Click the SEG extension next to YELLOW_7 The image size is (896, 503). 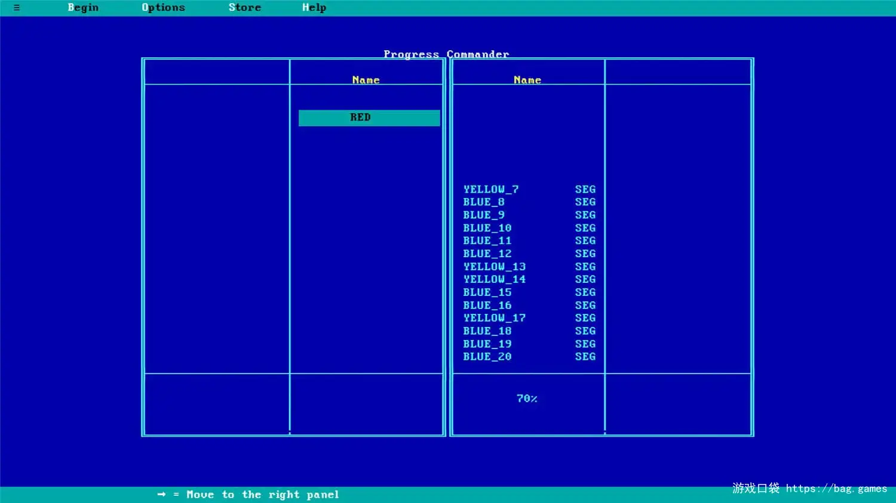(x=585, y=189)
